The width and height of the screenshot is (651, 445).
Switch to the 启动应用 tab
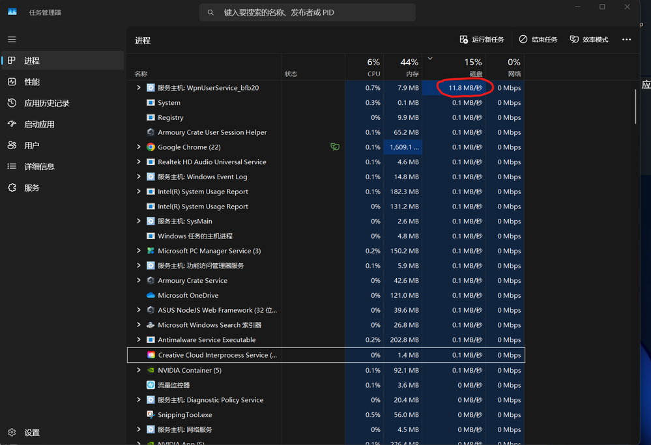63,124
